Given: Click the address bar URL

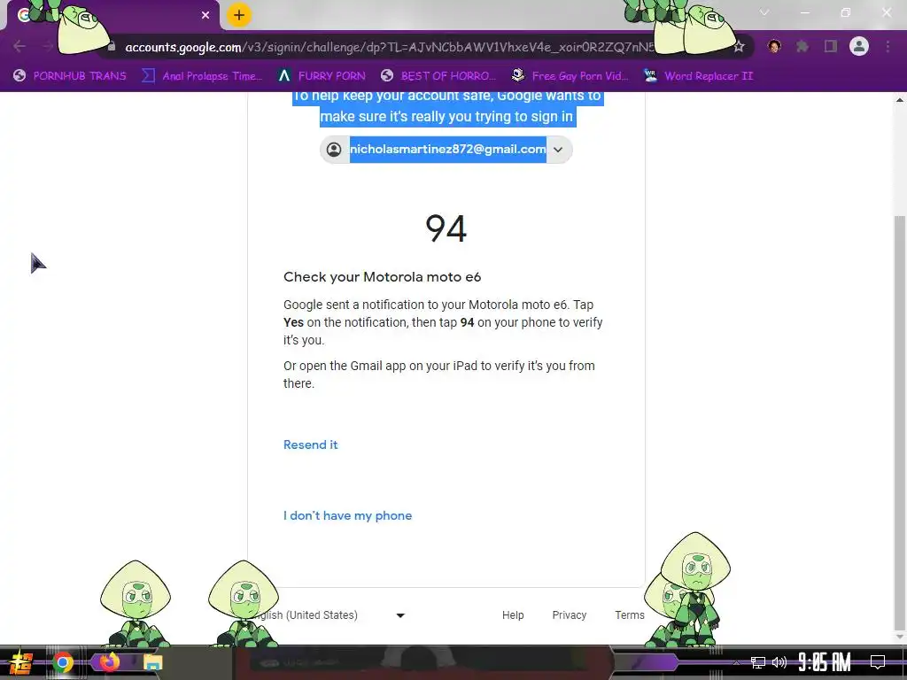Looking at the screenshot, I should click(390, 47).
